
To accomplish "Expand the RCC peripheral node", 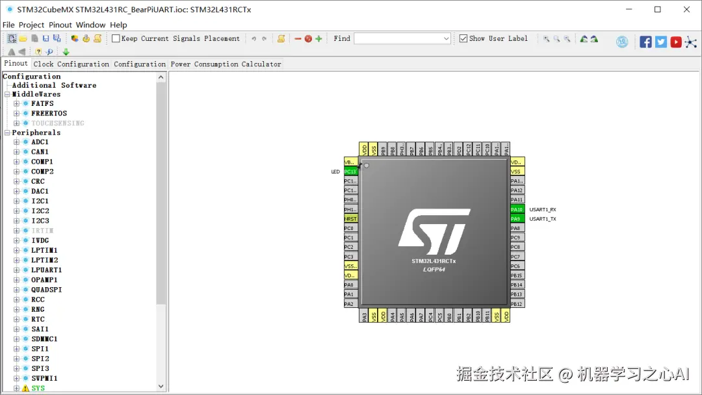I will coord(16,299).
